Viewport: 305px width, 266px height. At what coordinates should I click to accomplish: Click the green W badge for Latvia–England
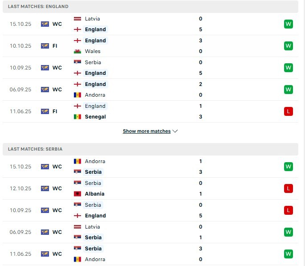pyautogui.click(x=289, y=24)
